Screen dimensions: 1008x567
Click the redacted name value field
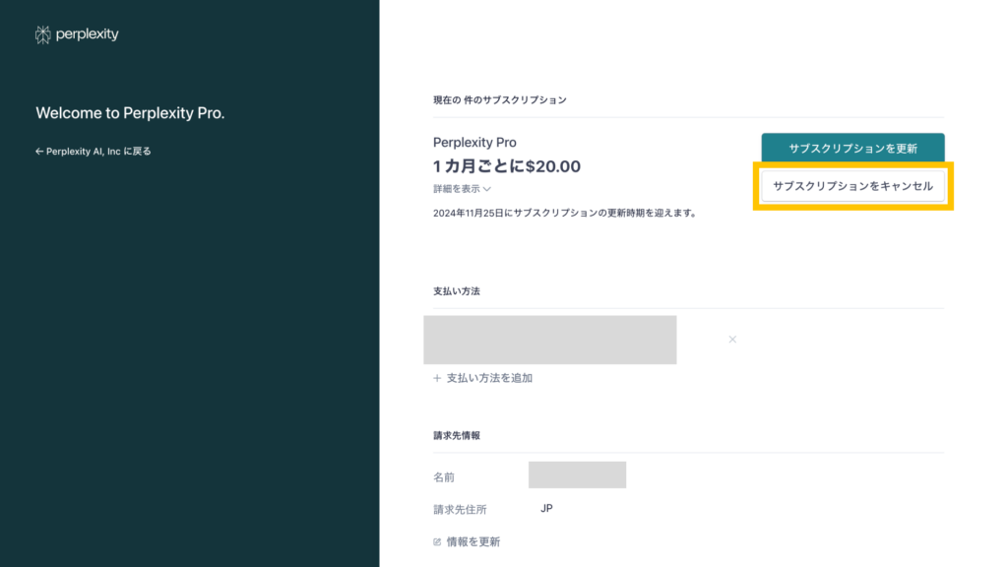pyautogui.click(x=577, y=474)
